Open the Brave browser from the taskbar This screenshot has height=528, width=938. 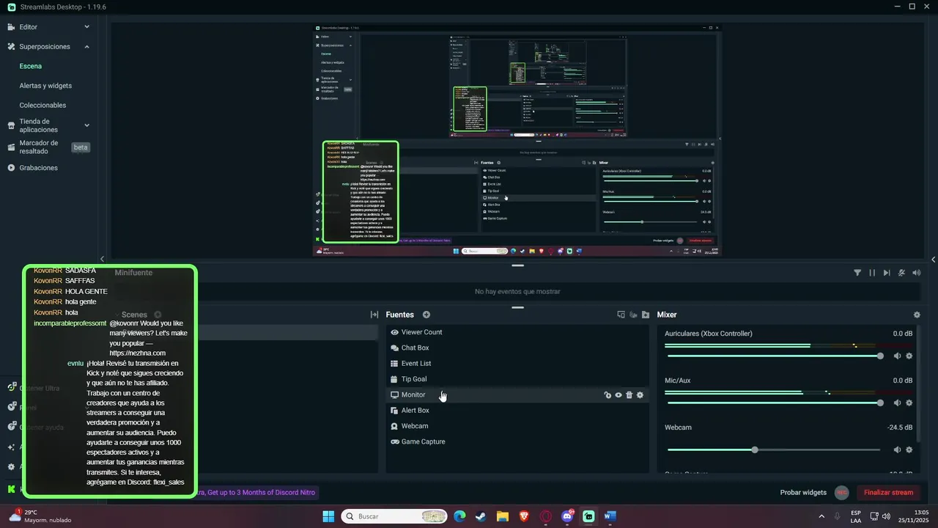[x=524, y=516]
